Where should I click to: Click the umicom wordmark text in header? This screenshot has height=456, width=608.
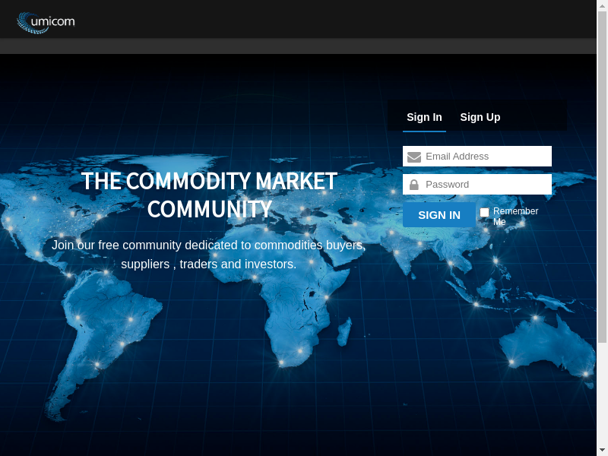pos(58,22)
